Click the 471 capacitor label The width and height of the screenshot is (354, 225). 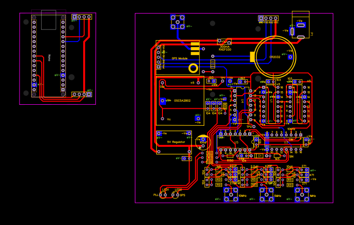pyautogui.click(x=312, y=175)
